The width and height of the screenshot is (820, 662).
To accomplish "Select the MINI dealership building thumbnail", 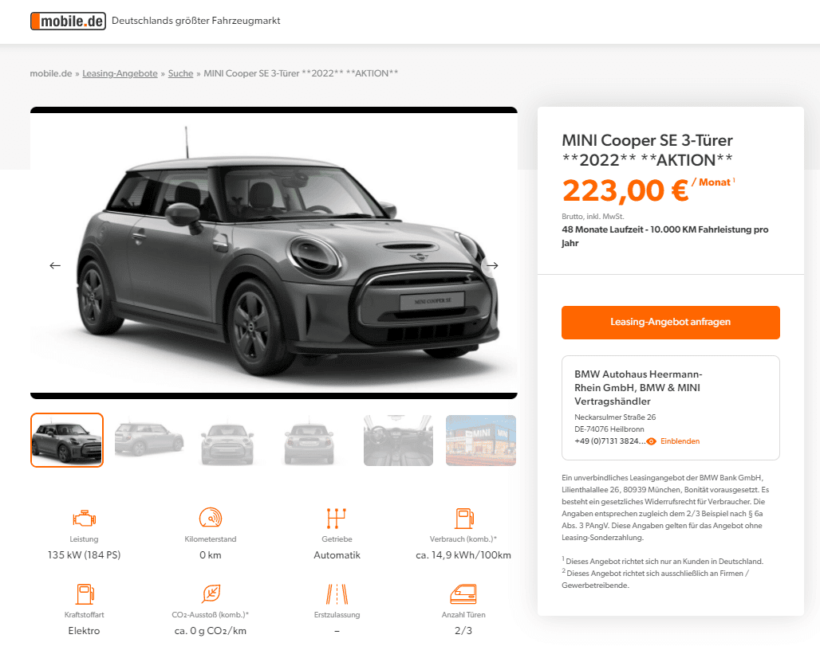I will 481,440.
